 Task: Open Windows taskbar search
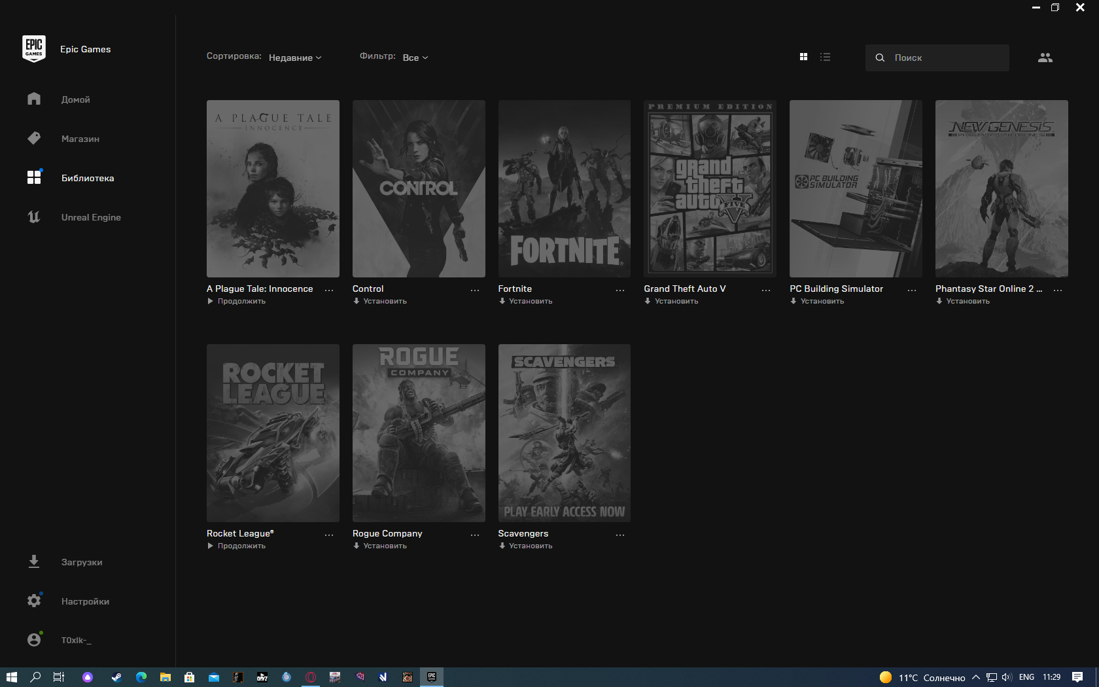coord(35,677)
